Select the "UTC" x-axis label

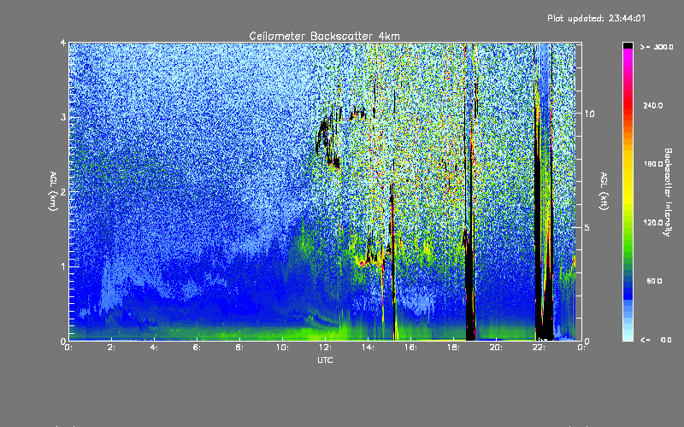(325, 360)
